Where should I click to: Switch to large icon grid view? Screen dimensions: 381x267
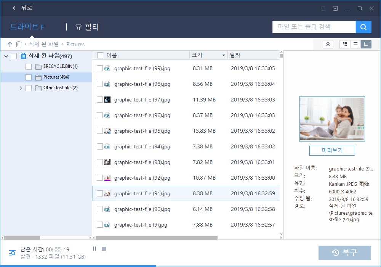(344, 44)
